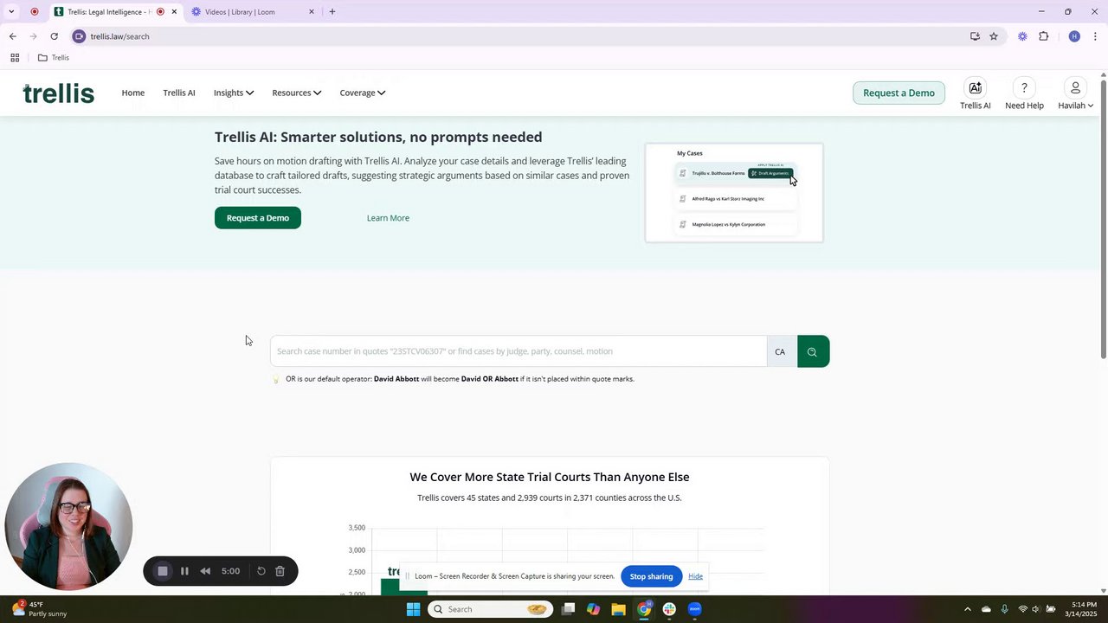
Task: Open the CA state selector in search bar
Action: coord(780,351)
